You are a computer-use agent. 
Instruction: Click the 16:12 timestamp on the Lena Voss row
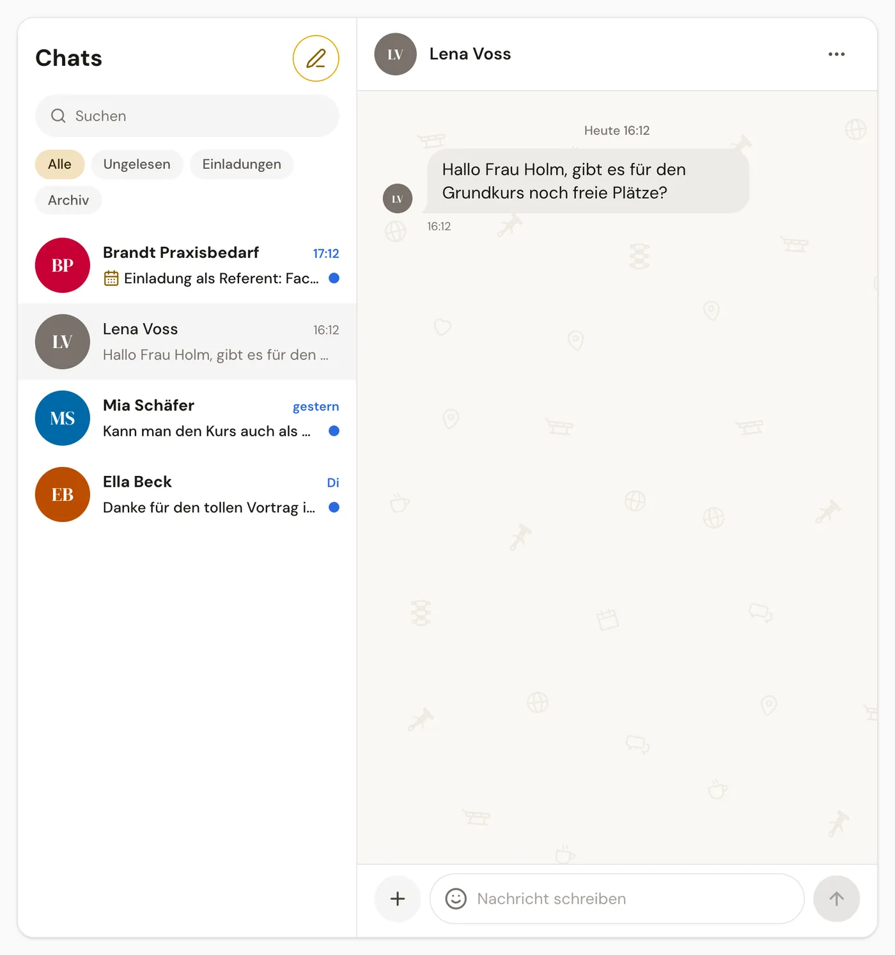(x=326, y=330)
